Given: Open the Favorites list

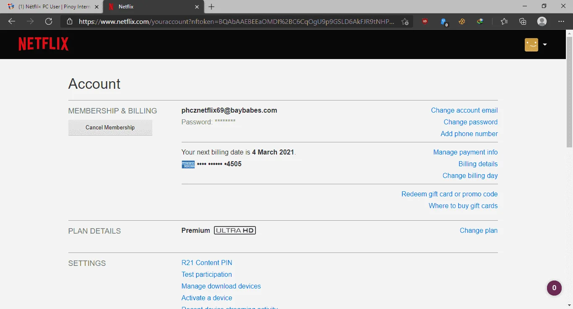Looking at the screenshot, I should pos(504,21).
